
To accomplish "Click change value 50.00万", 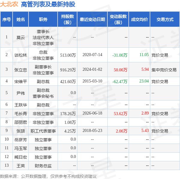I will point(121,70).
